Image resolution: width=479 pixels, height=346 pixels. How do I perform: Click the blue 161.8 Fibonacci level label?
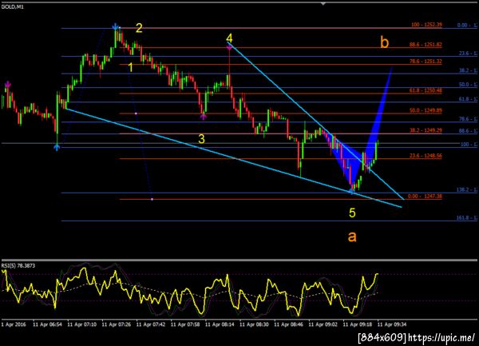click(467, 217)
